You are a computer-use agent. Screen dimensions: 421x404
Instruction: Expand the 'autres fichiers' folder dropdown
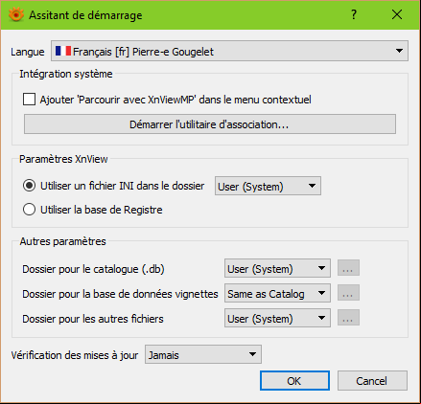tap(277, 318)
